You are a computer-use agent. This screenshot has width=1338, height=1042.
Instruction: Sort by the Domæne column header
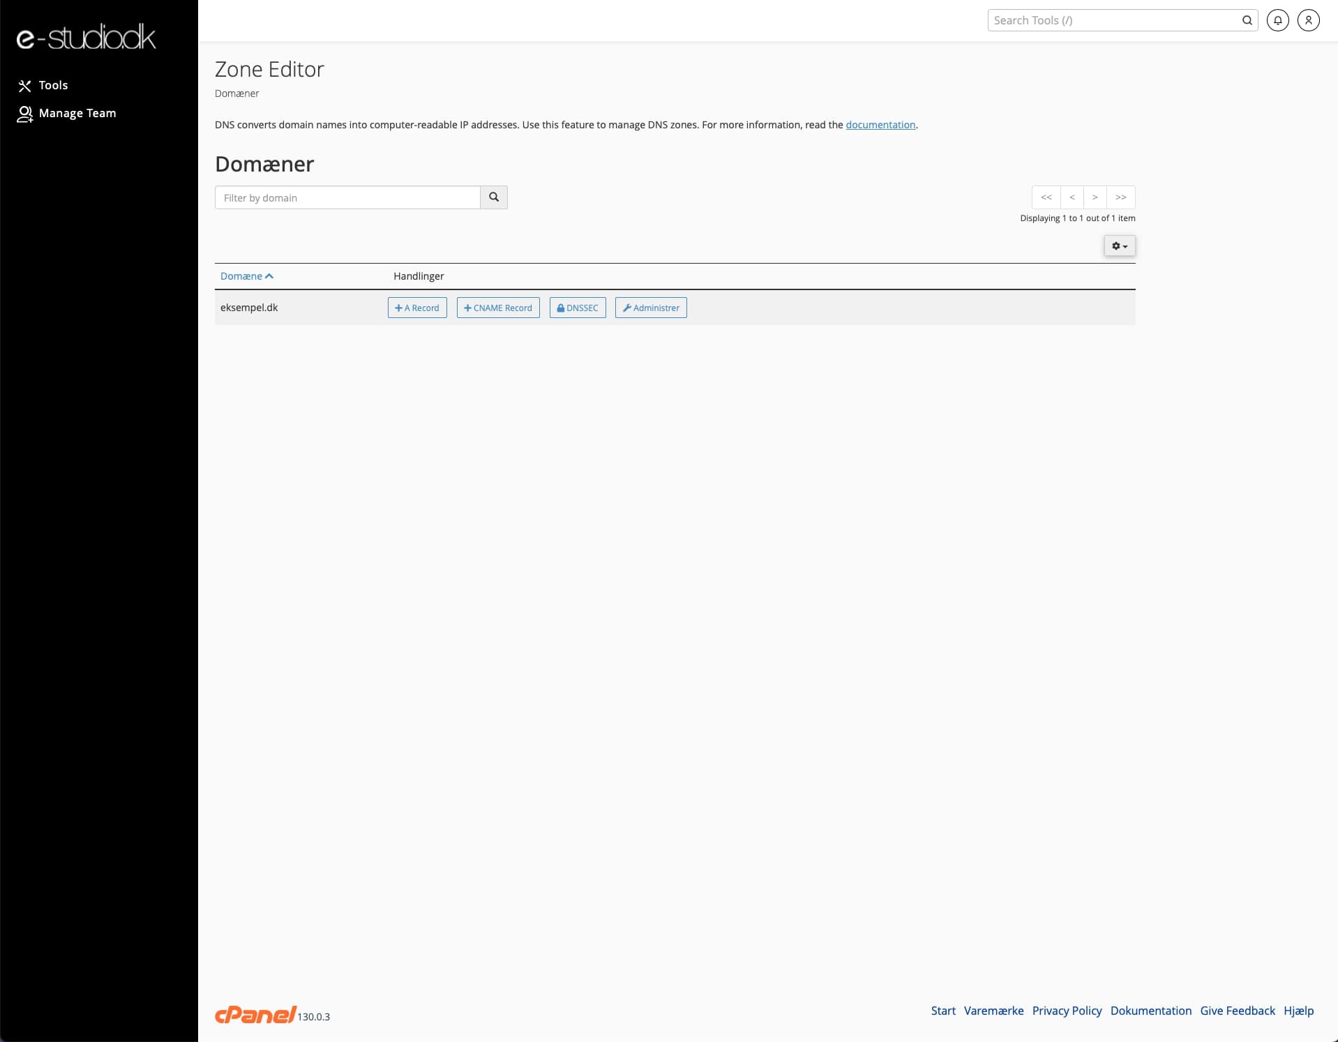coord(246,276)
